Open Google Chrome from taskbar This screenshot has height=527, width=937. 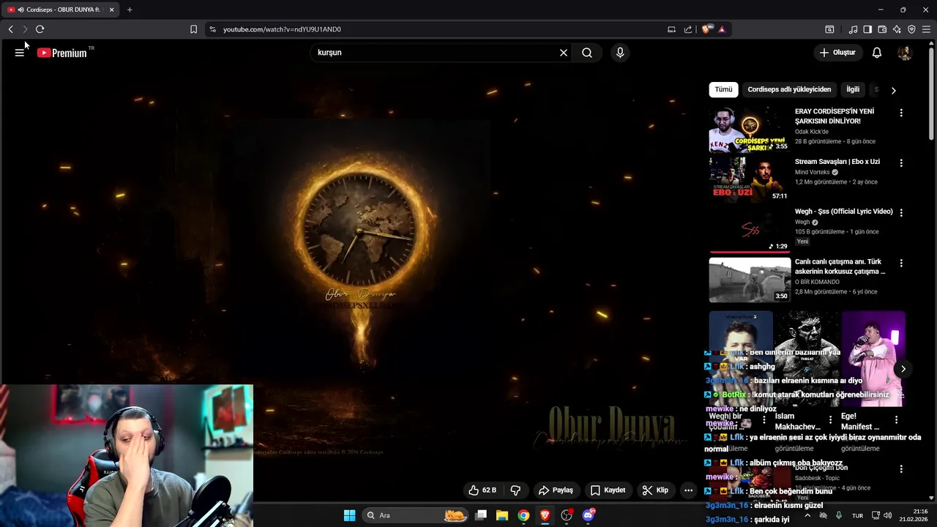coord(523,515)
